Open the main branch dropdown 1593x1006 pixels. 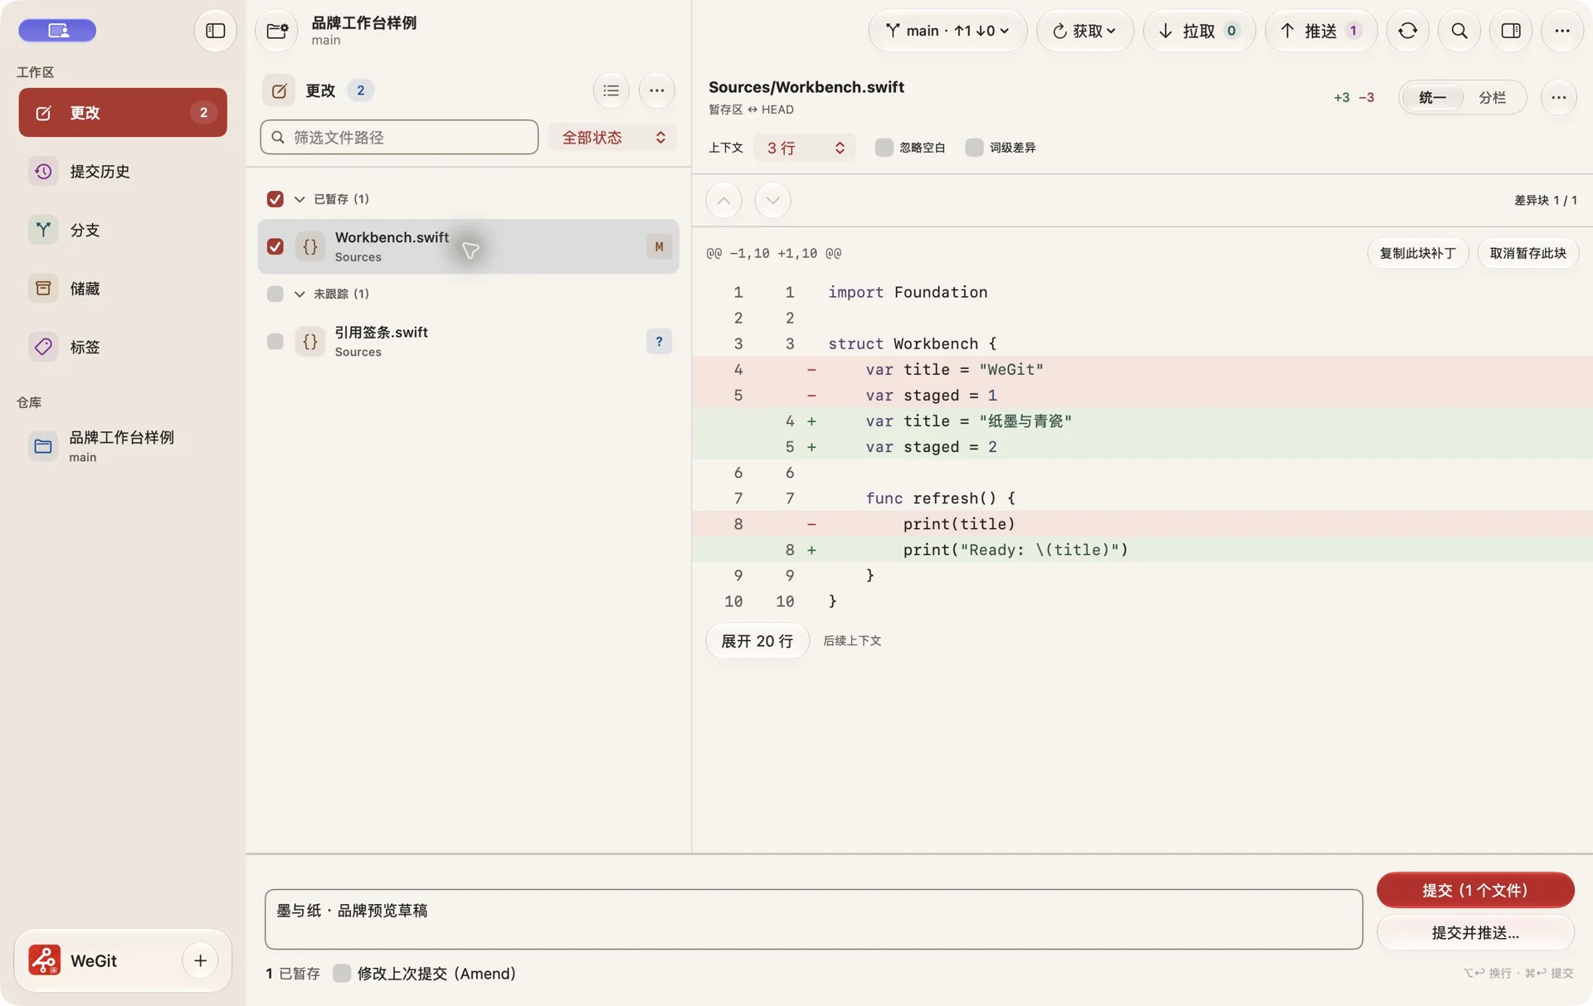948,31
